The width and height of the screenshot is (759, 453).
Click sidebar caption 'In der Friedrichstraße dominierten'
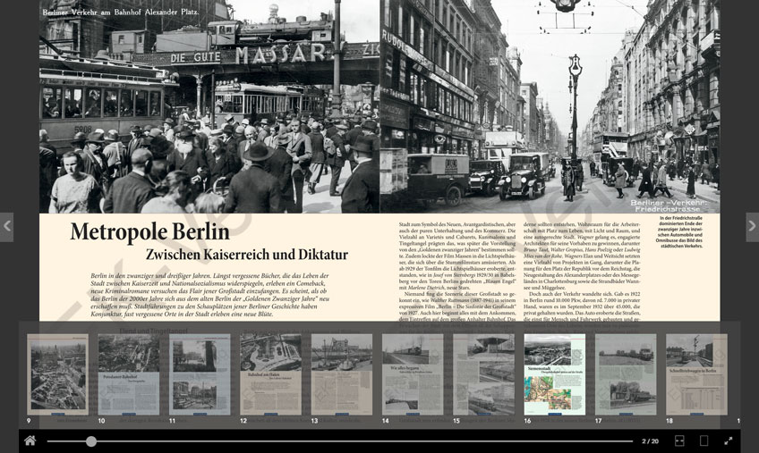pyautogui.click(x=679, y=232)
